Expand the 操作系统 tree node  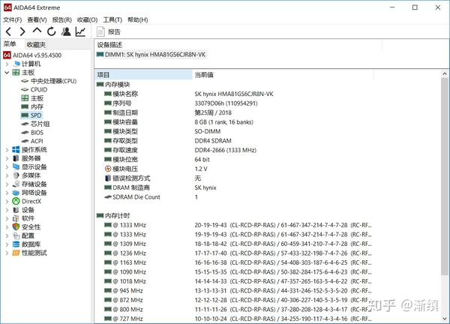pos(7,149)
